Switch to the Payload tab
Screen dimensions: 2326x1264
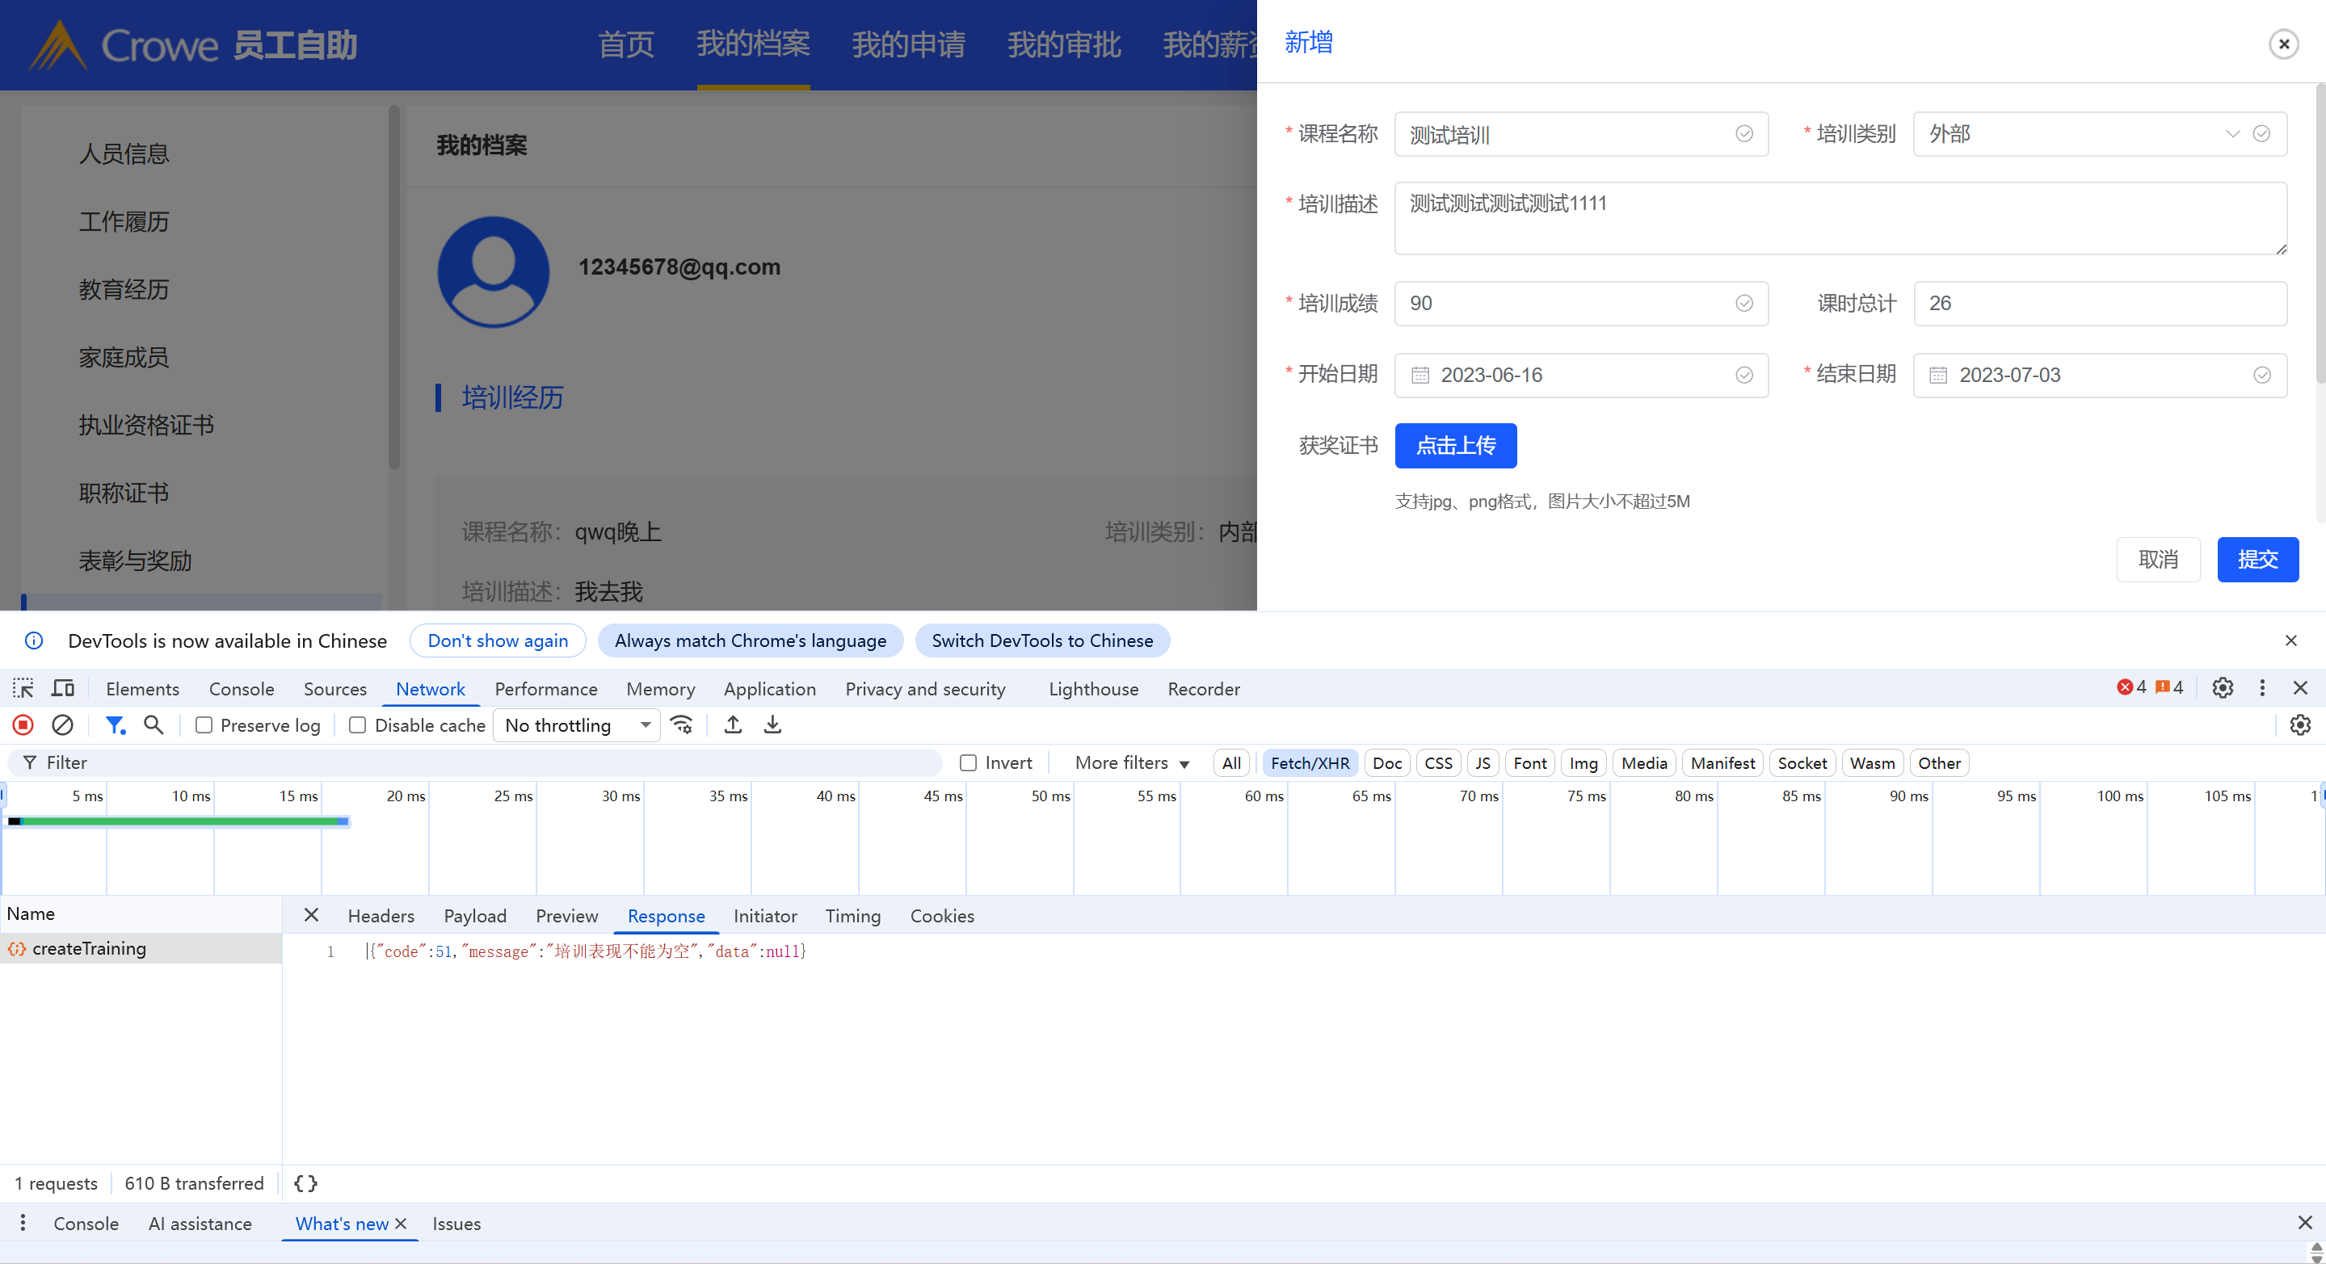(x=475, y=916)
